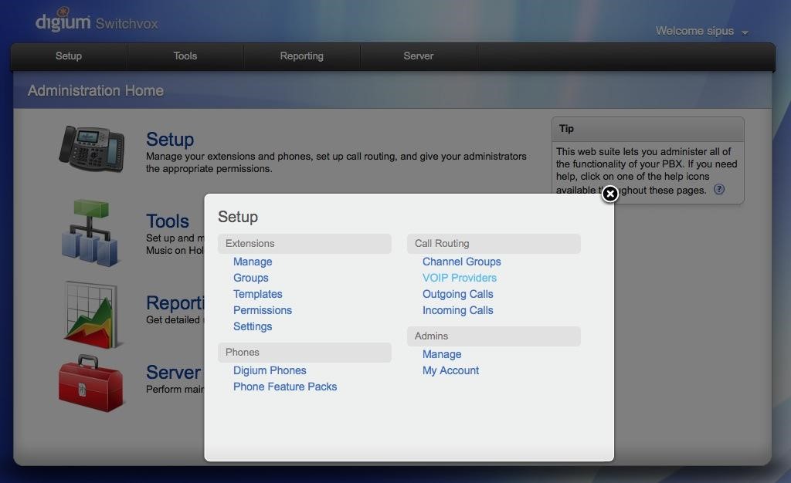Click the Administration Home page title
This screenshot has height=483, width=791.
(x=96, y=90)
